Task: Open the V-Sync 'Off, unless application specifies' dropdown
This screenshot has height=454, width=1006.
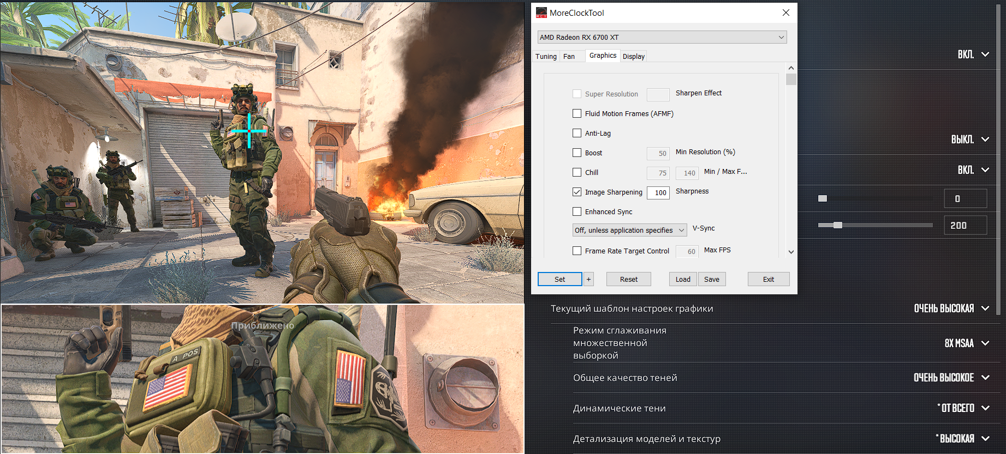Action: tap(629, 230)
